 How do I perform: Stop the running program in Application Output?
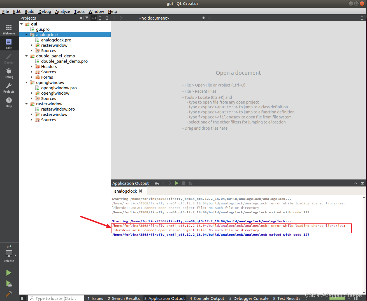pyautogui.click(x=183, y=183)
